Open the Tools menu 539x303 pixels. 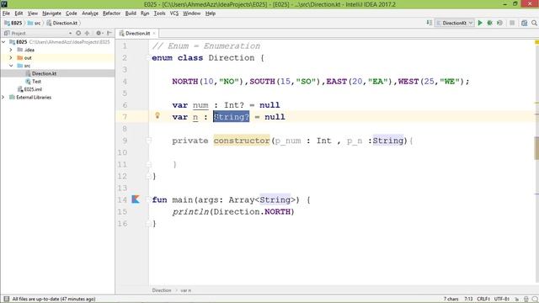point(159,13)
